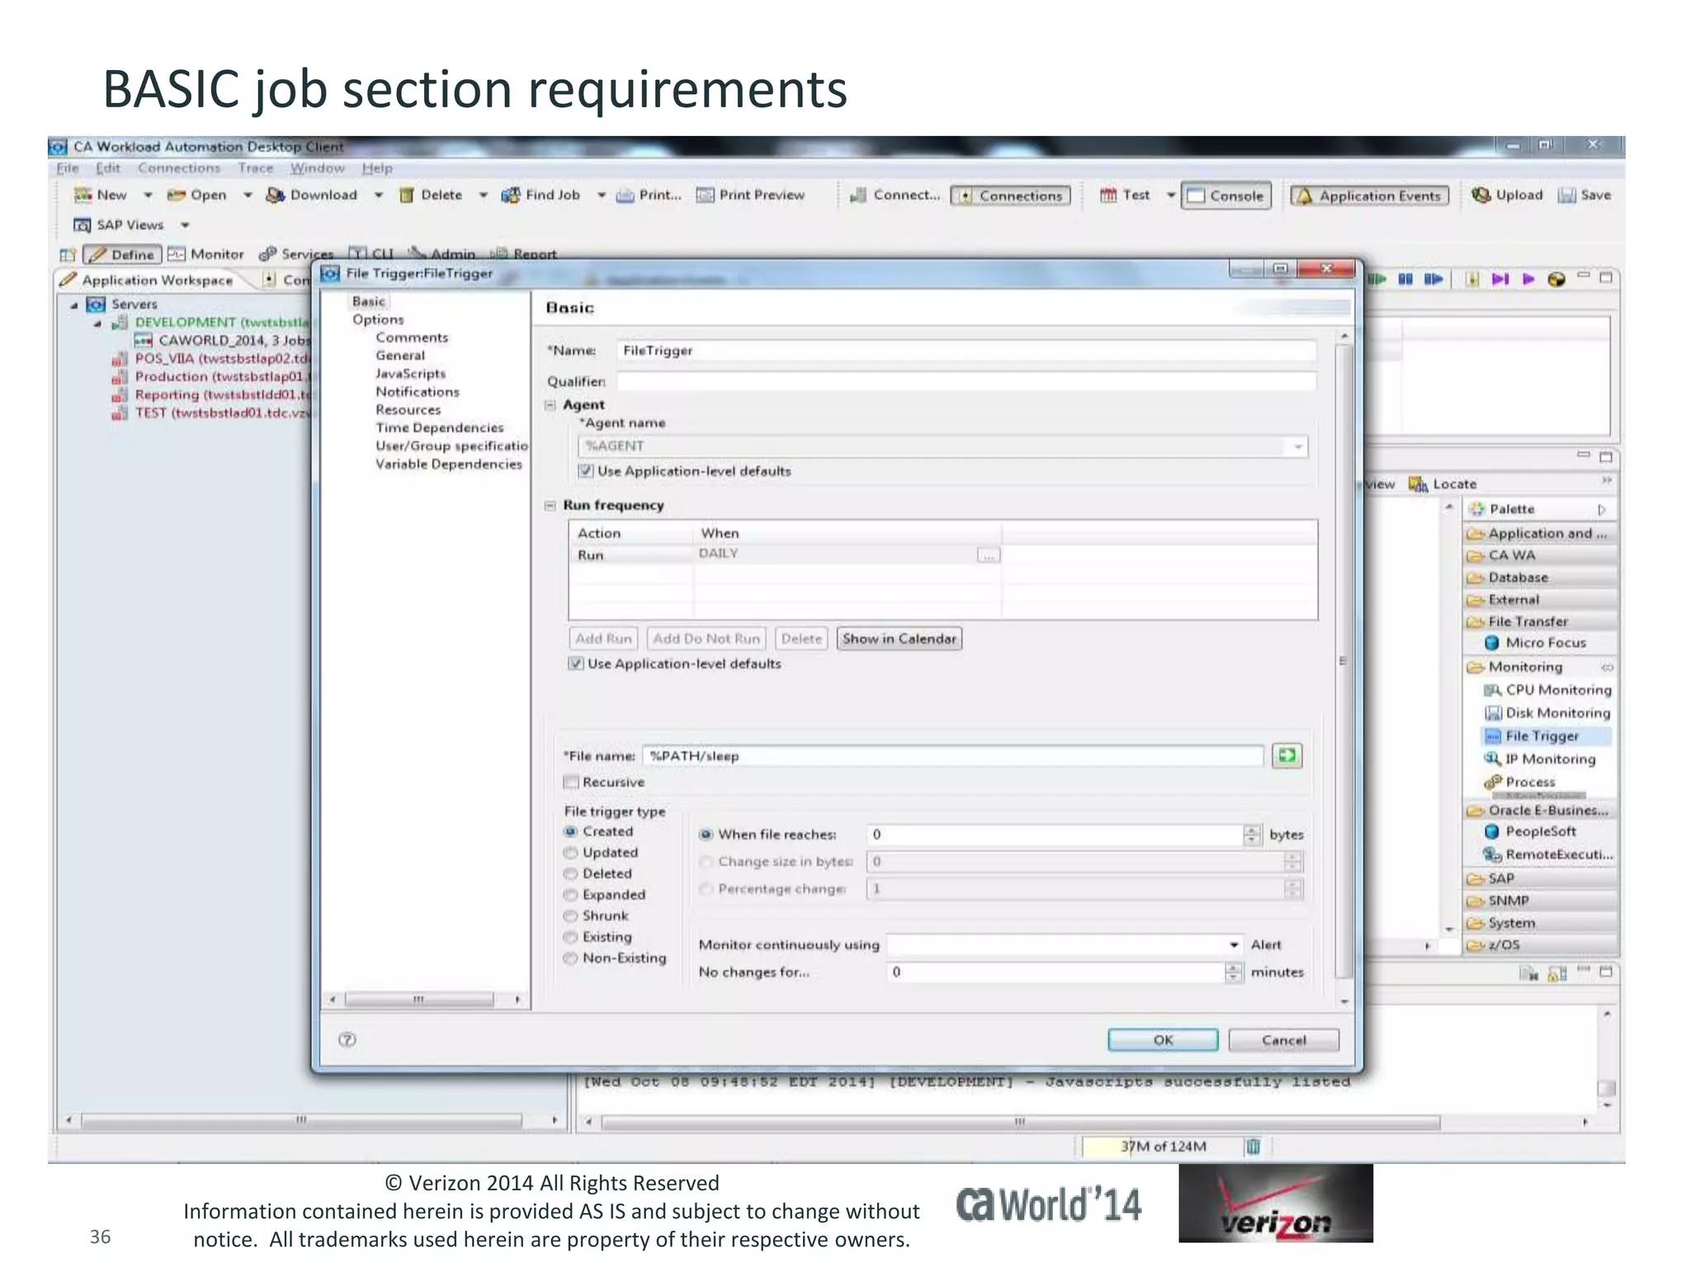The height and width of the screenshot is (1267, 1690).
Task: Select Time Dependencies in the options list
Action: [440, 428]
